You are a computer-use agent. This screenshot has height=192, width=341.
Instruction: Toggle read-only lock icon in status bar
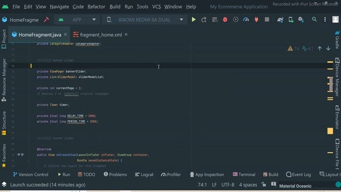click(x=264, y=185)
